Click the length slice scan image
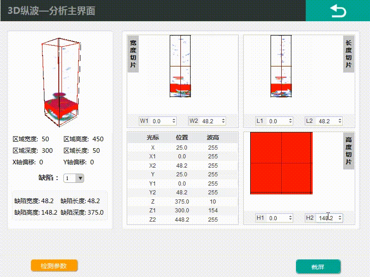The height and width of the screenshot is (277, 370). 281,67
